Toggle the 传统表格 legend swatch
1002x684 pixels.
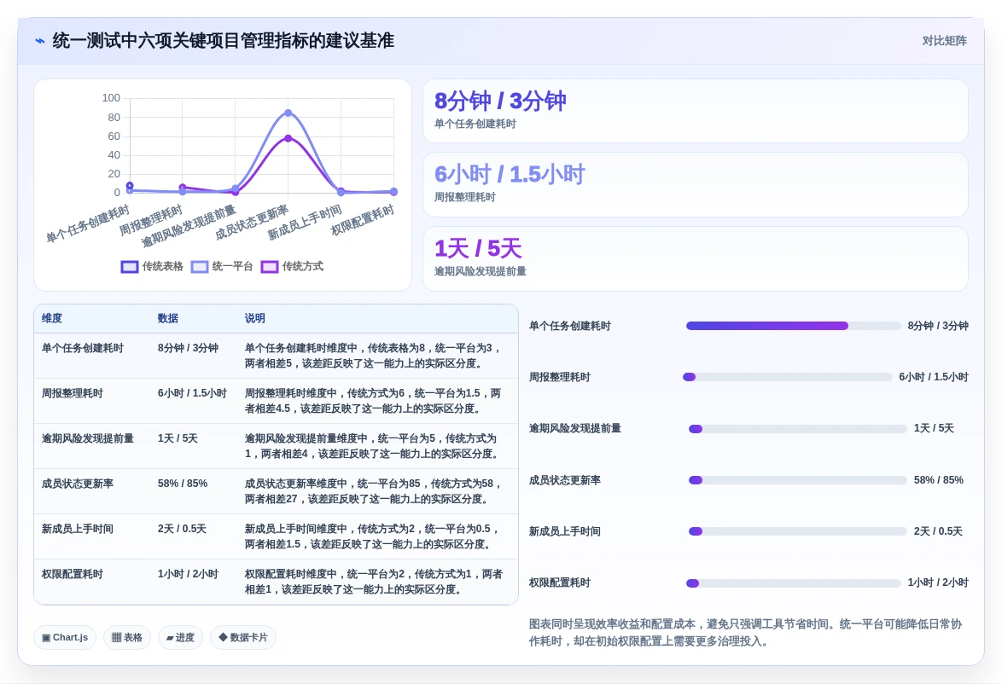tap(130, 266)
